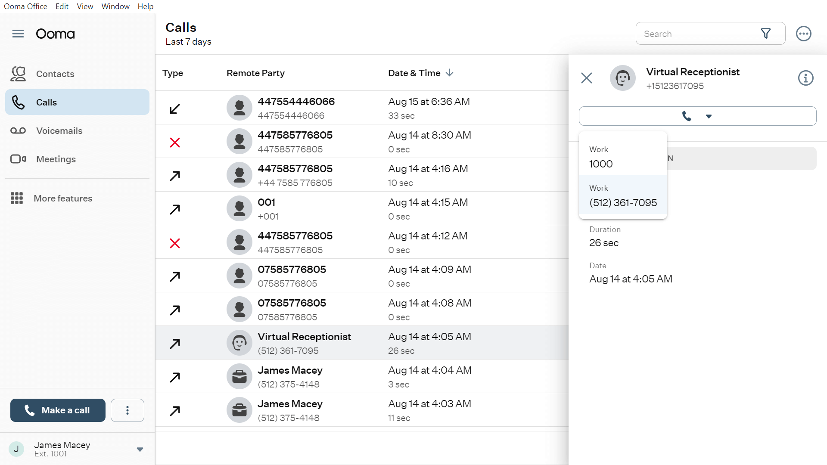Image resolution: width=827 pixels, height=465 pixels.
Task: Click the Meetings sidebar icon
Action: (x=17, y=159)
